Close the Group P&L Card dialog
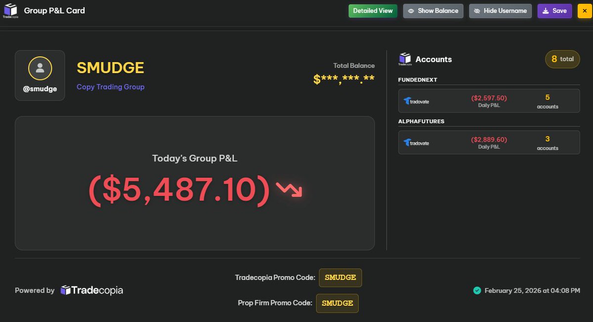Image resolution: width=593 pixels, height=322 pixels. click(585, 11)
